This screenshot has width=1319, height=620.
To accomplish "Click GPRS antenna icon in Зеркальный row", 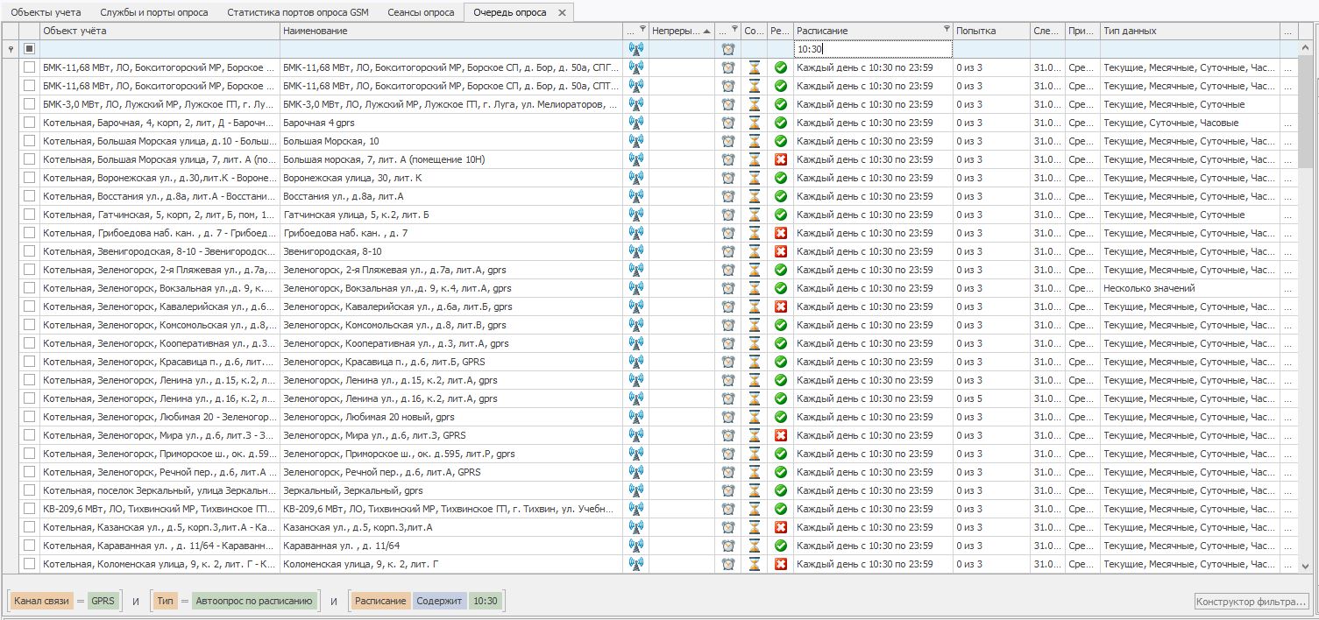I will 636,490.
